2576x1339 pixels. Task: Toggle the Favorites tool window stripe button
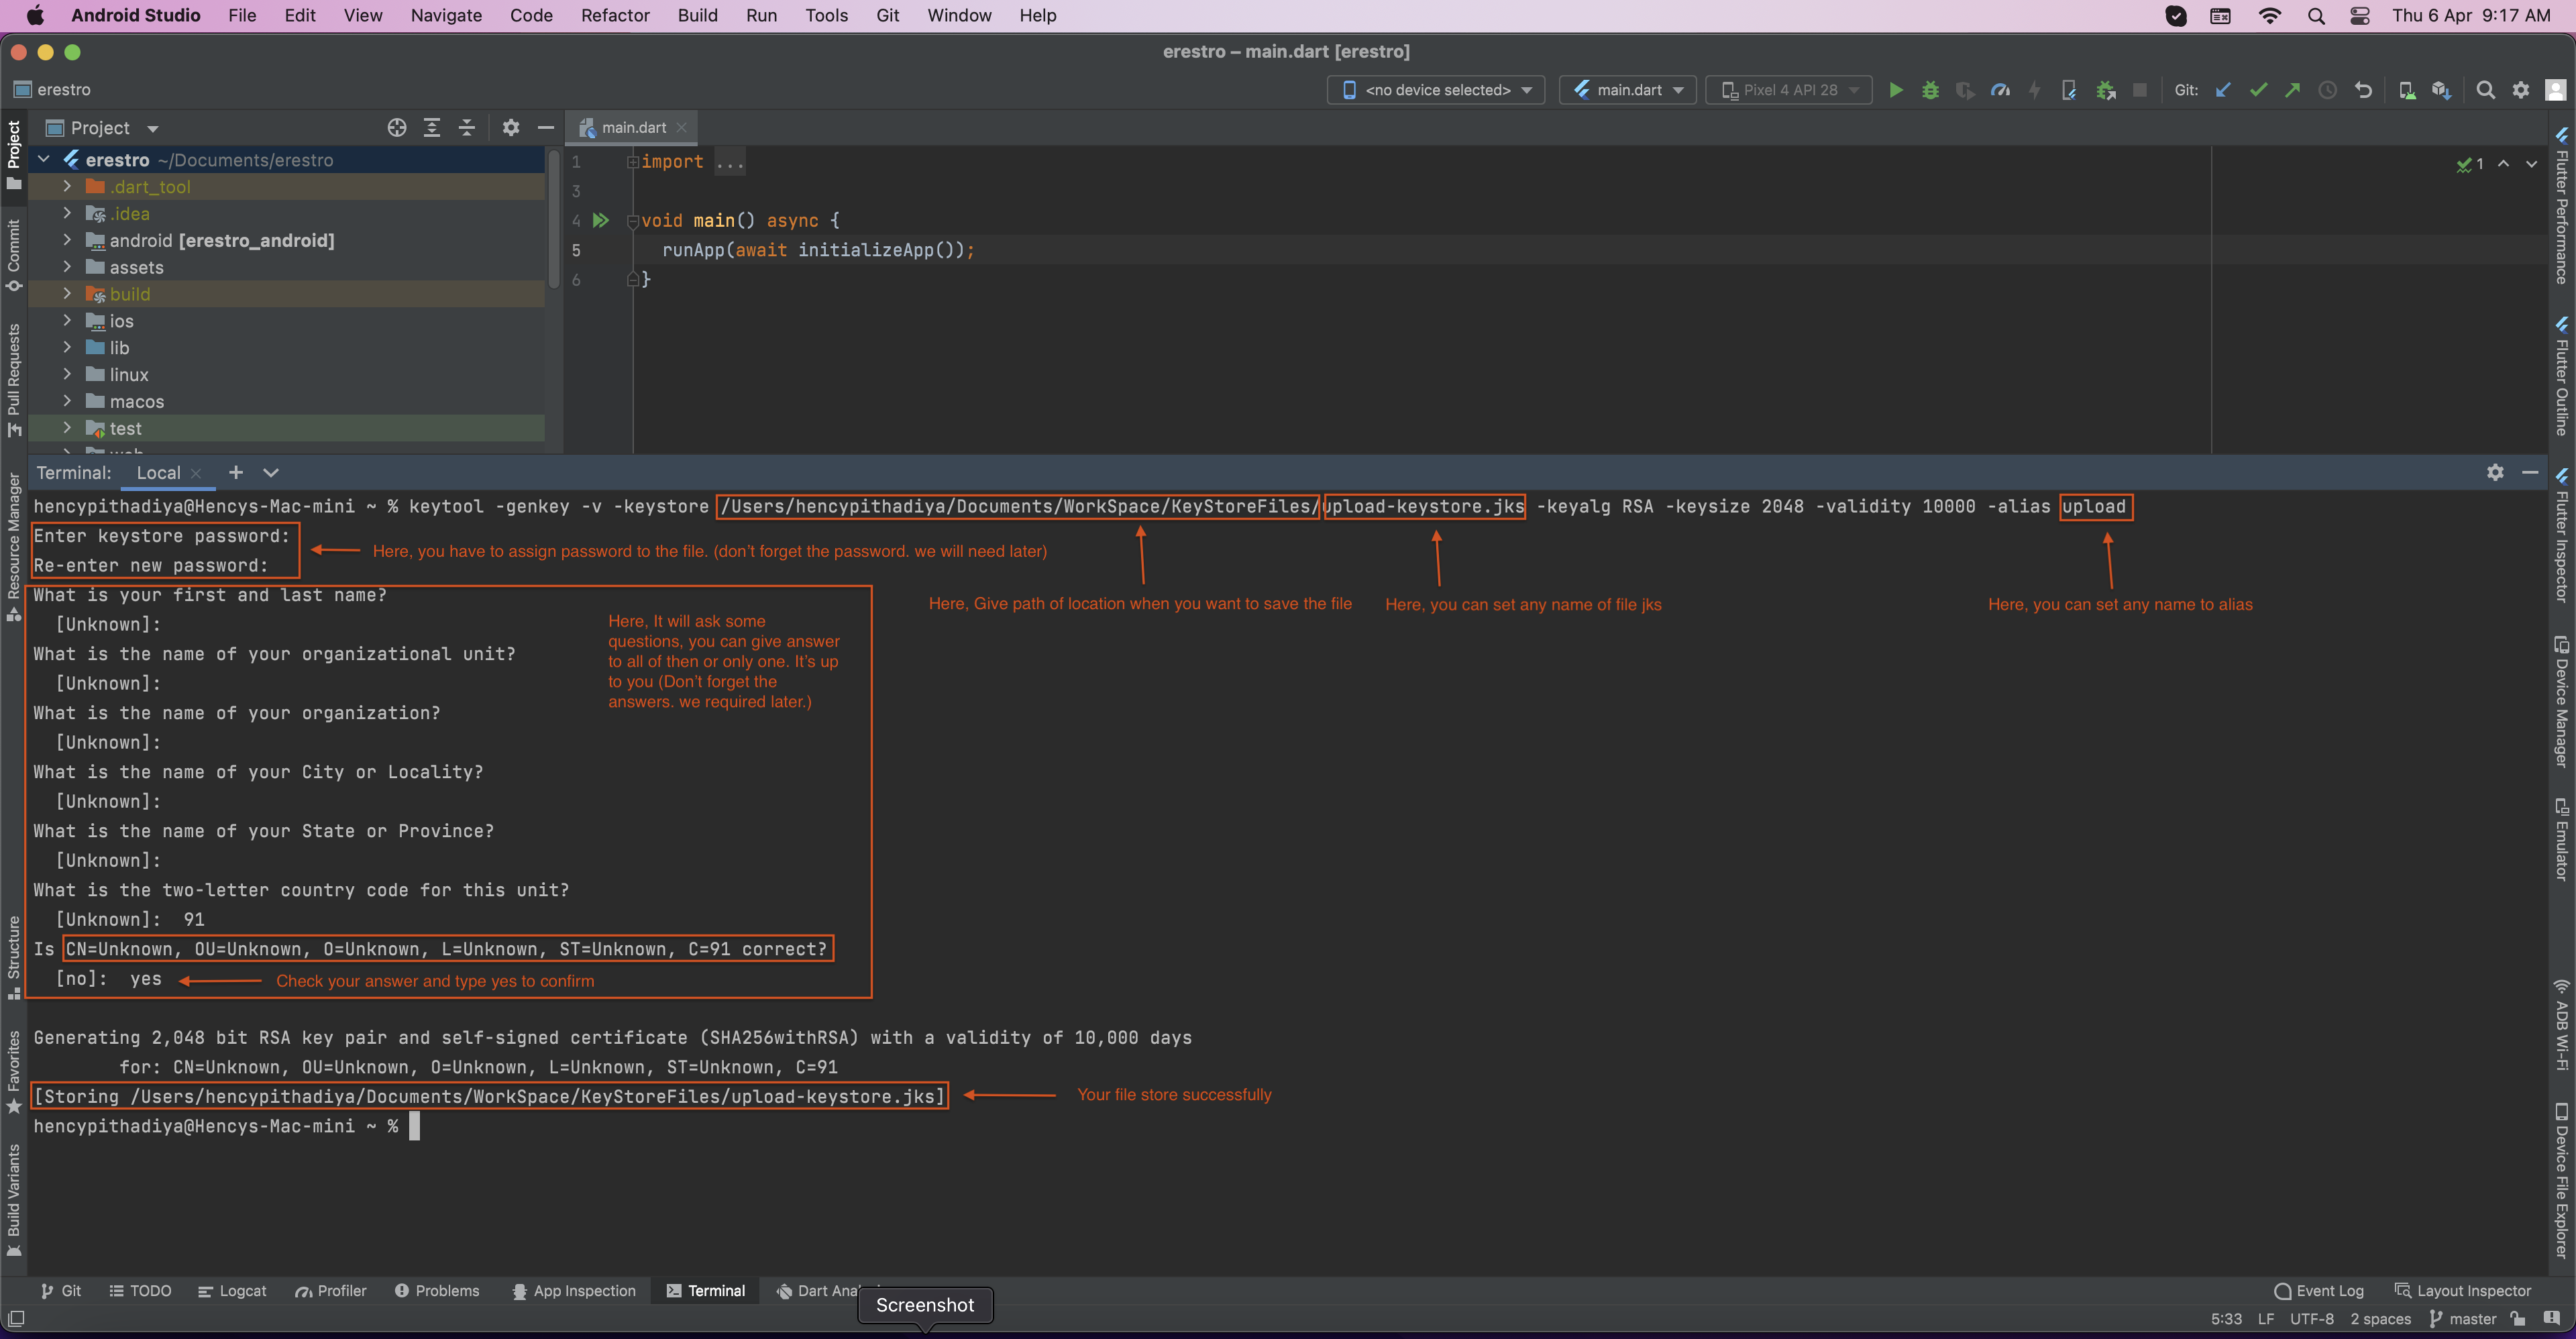14,1072
